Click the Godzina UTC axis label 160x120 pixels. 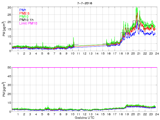[84, 117]
